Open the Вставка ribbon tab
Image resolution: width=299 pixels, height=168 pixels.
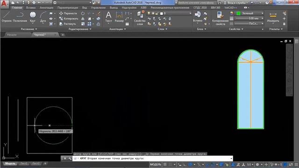tap(31, 7)
